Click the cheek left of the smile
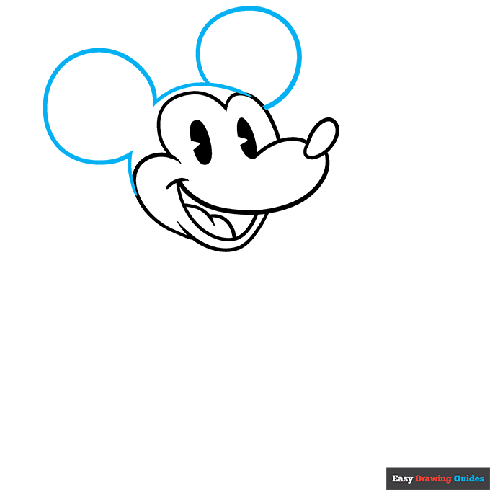 click(x=153, y=182)
